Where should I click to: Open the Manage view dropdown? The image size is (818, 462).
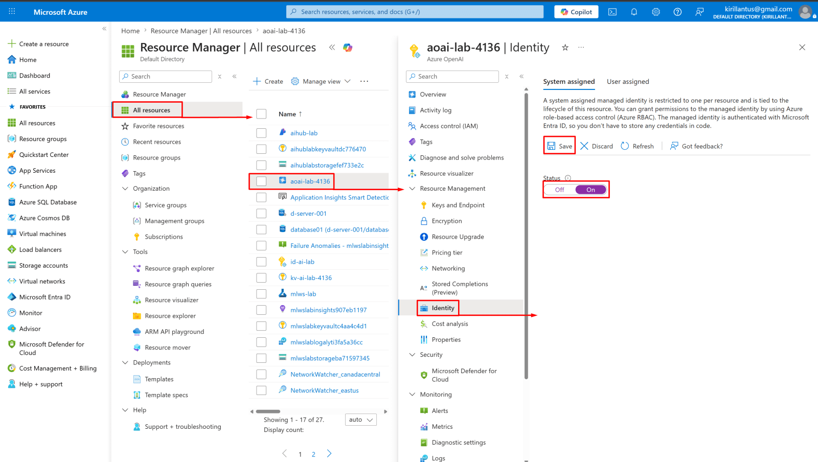click(321, 81)
